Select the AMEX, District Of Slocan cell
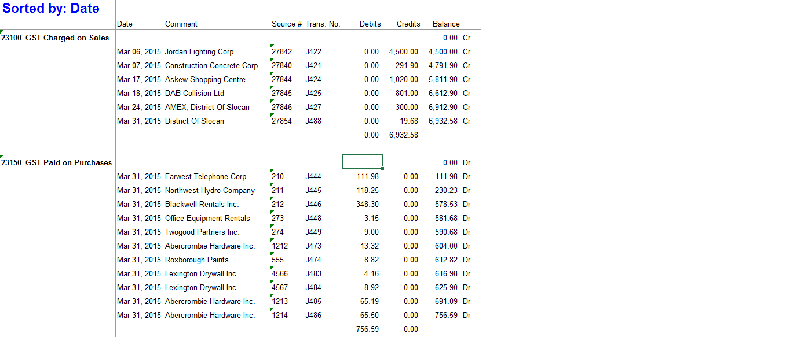808x337 pixels. tap(207, 107)
